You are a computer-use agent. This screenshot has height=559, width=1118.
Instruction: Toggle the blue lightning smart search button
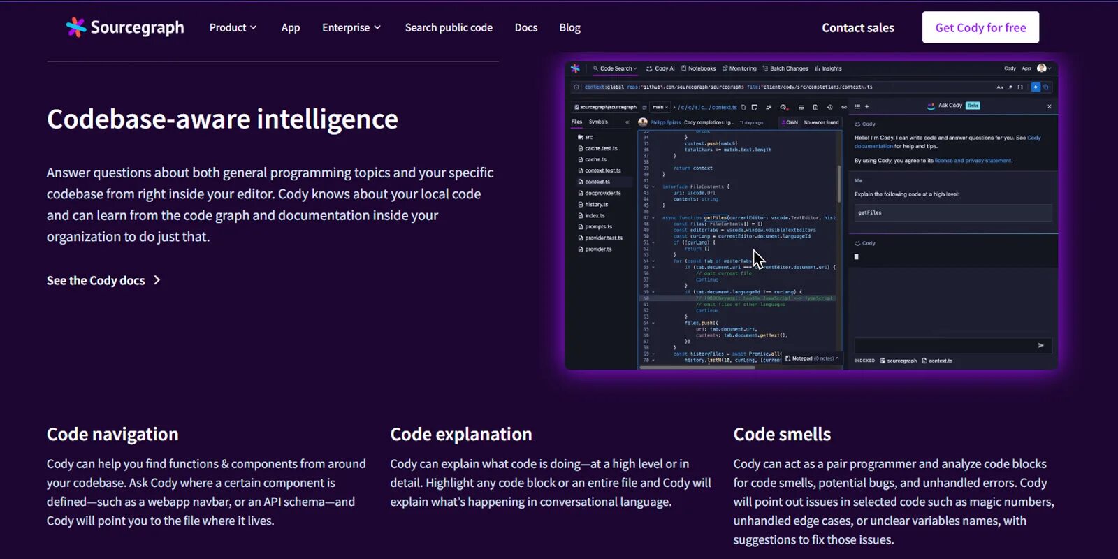[1036, 87]
